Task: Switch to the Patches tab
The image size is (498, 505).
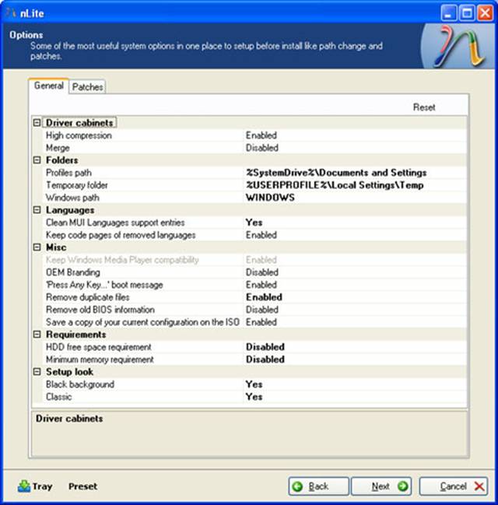Action: tap(87, 87)
